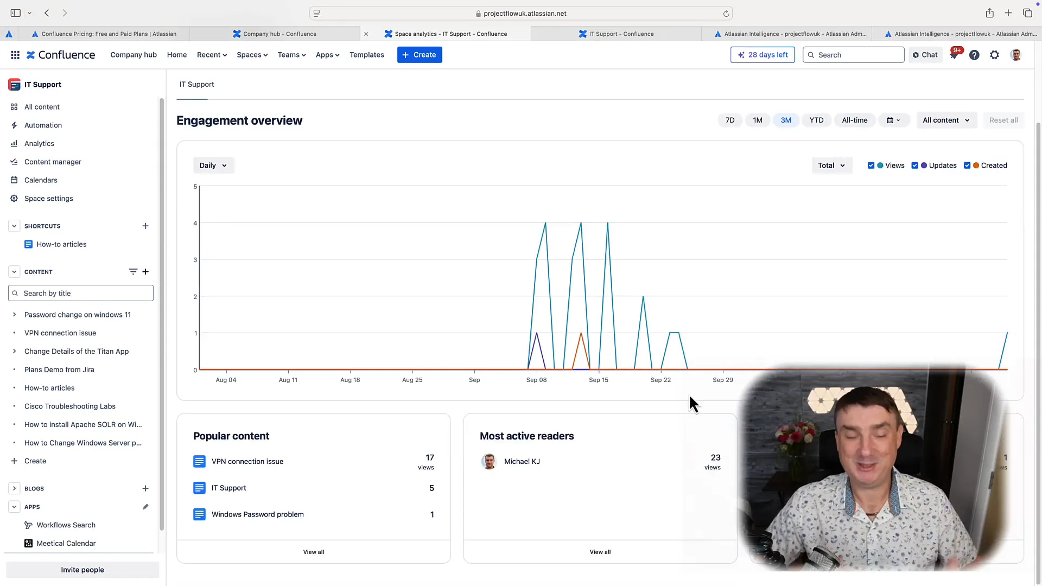Click the Create button
Viewport: 1042px width, 586px height.
[x=420, y=55]
